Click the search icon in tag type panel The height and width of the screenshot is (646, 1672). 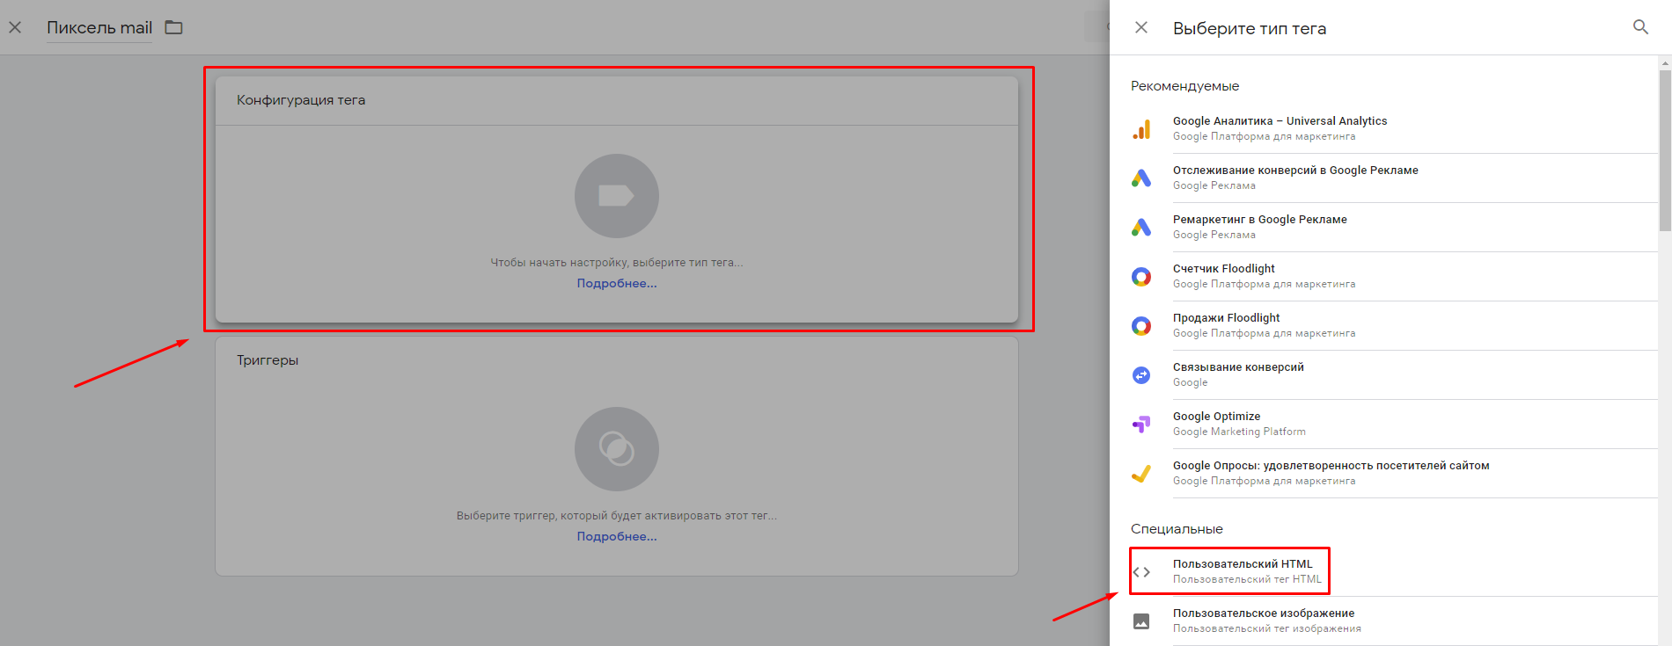pyautogui.click(x=1640, y=27)
